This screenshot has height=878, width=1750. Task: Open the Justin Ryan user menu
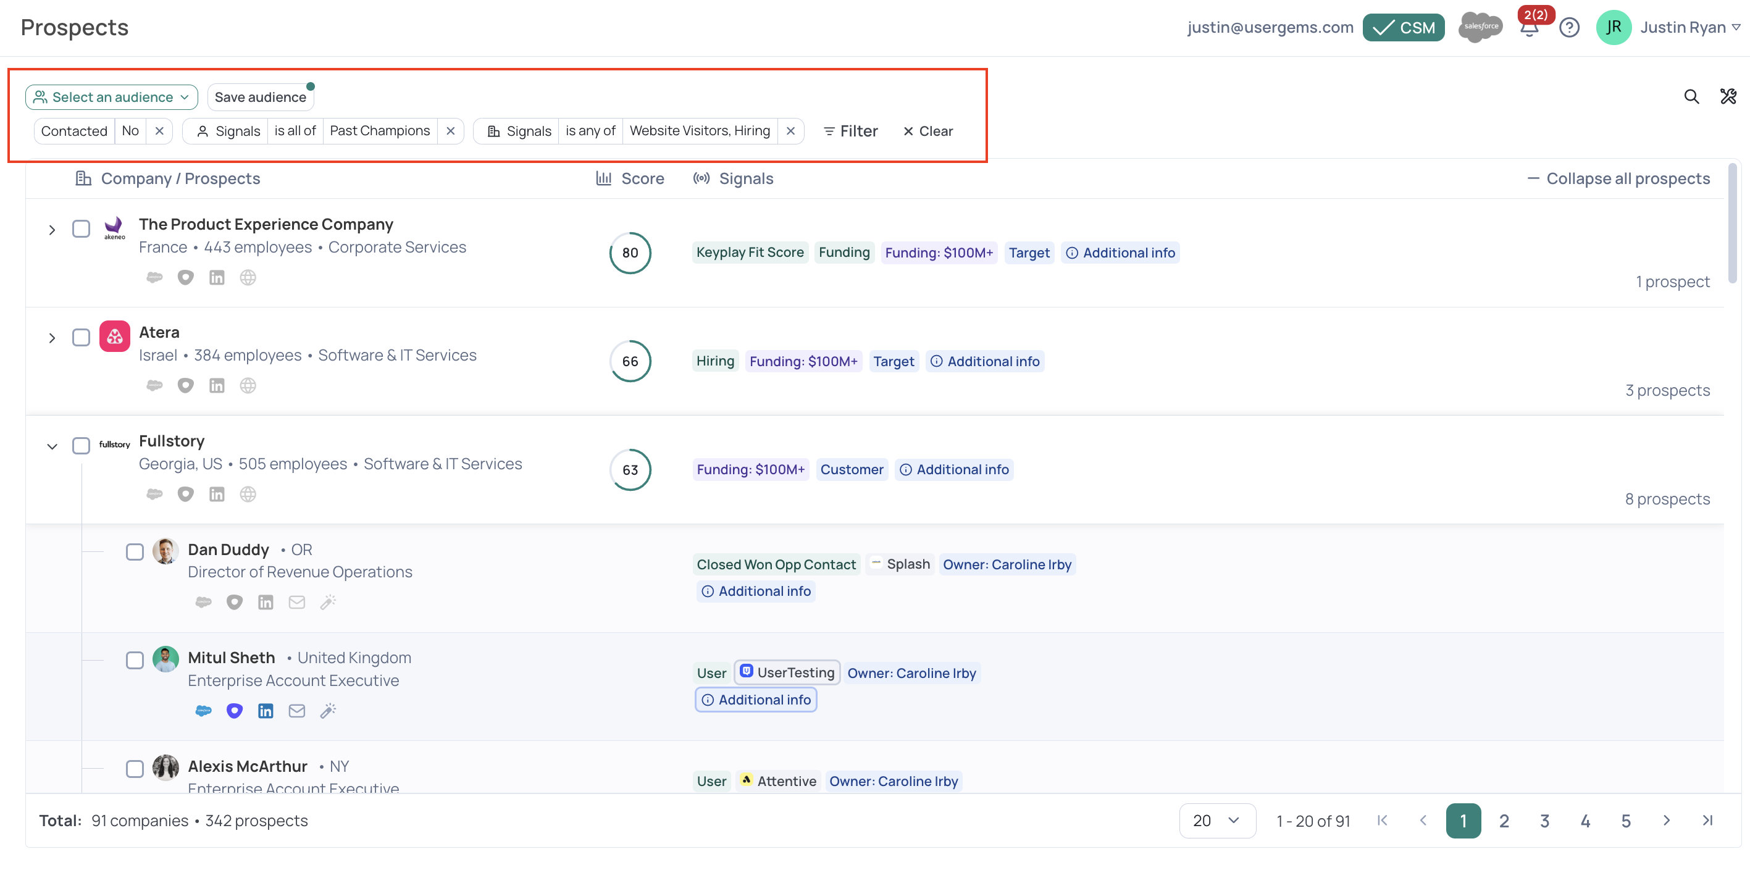(1690, 27)
